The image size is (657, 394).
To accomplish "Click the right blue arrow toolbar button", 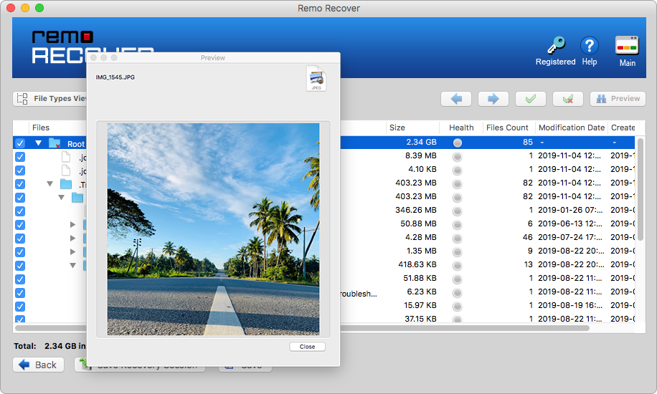I will click(493, 99).
